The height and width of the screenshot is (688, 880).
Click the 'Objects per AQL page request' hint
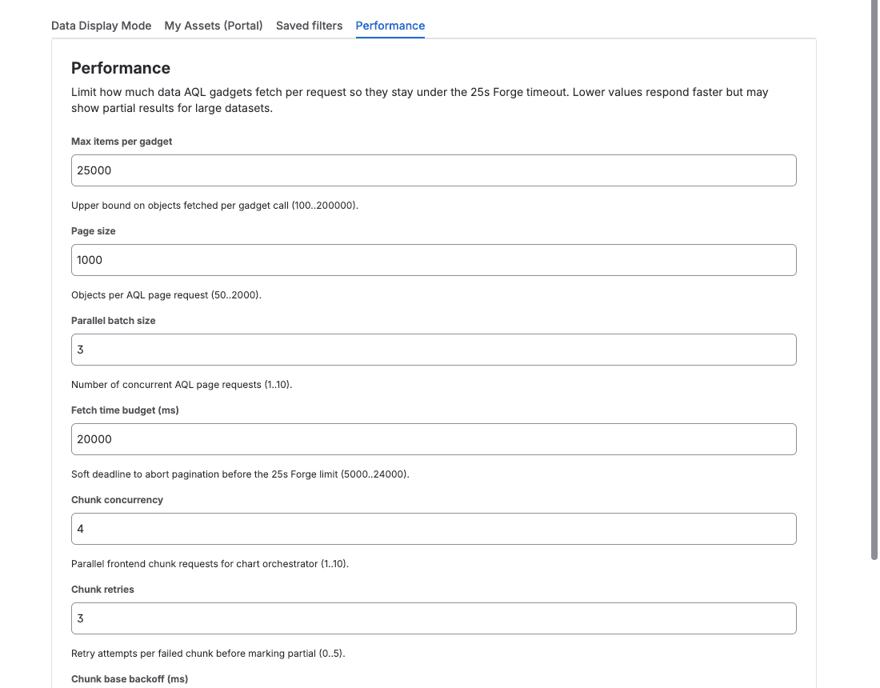(x=166, y=295)
